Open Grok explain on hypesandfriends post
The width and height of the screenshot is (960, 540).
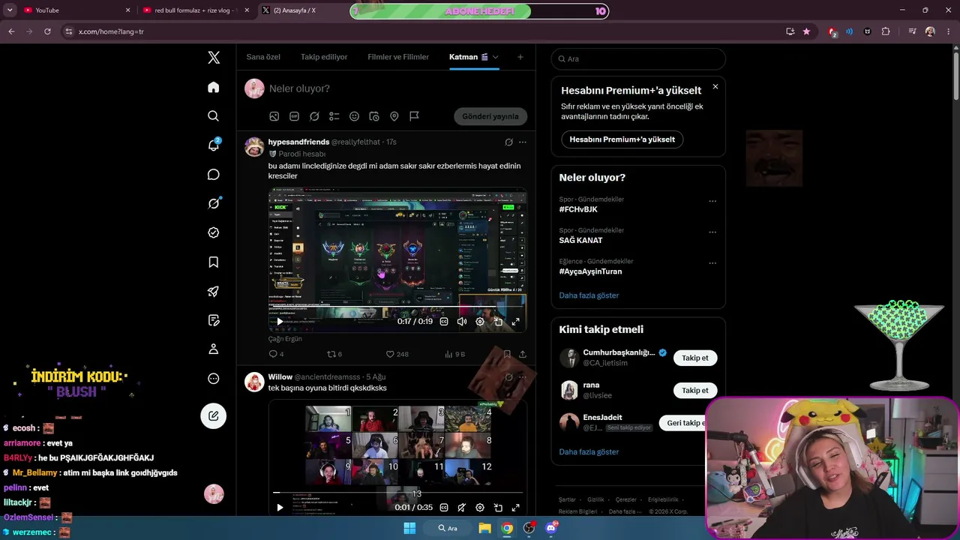point(508,142)
